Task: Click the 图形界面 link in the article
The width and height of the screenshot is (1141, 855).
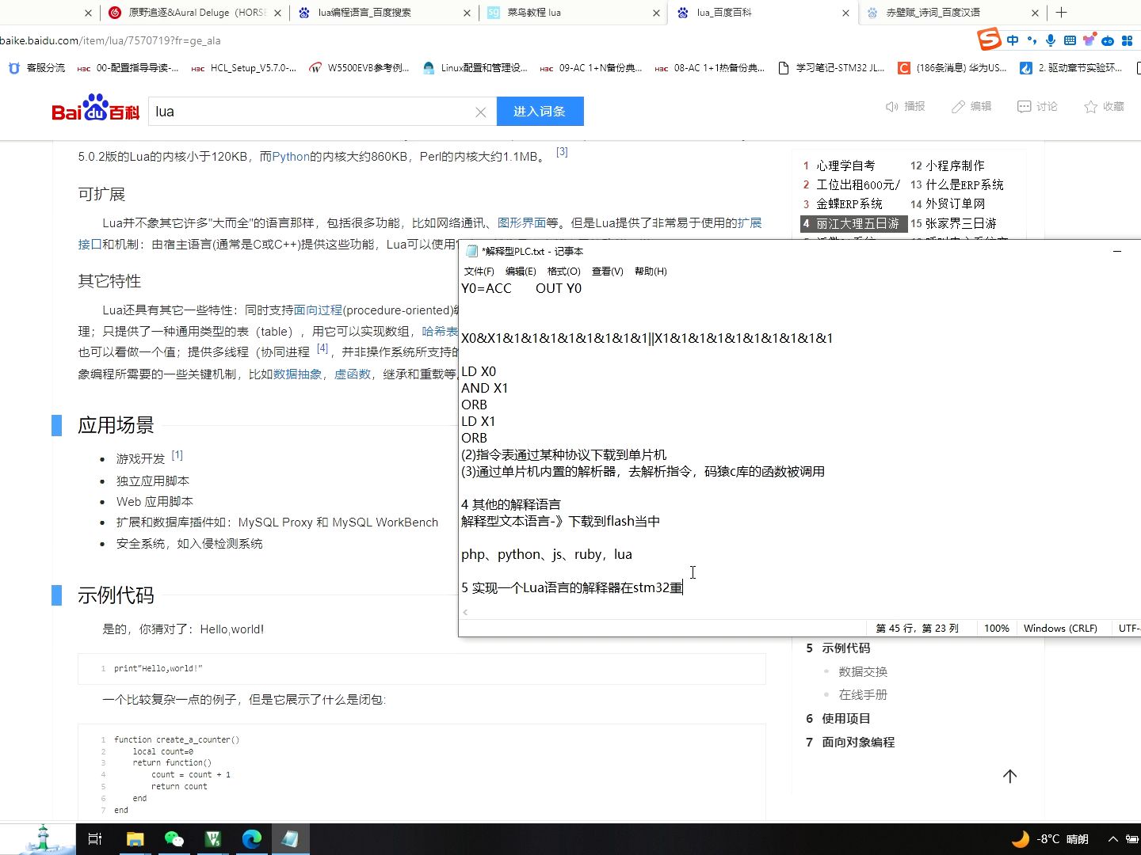Action: [521, 223]
